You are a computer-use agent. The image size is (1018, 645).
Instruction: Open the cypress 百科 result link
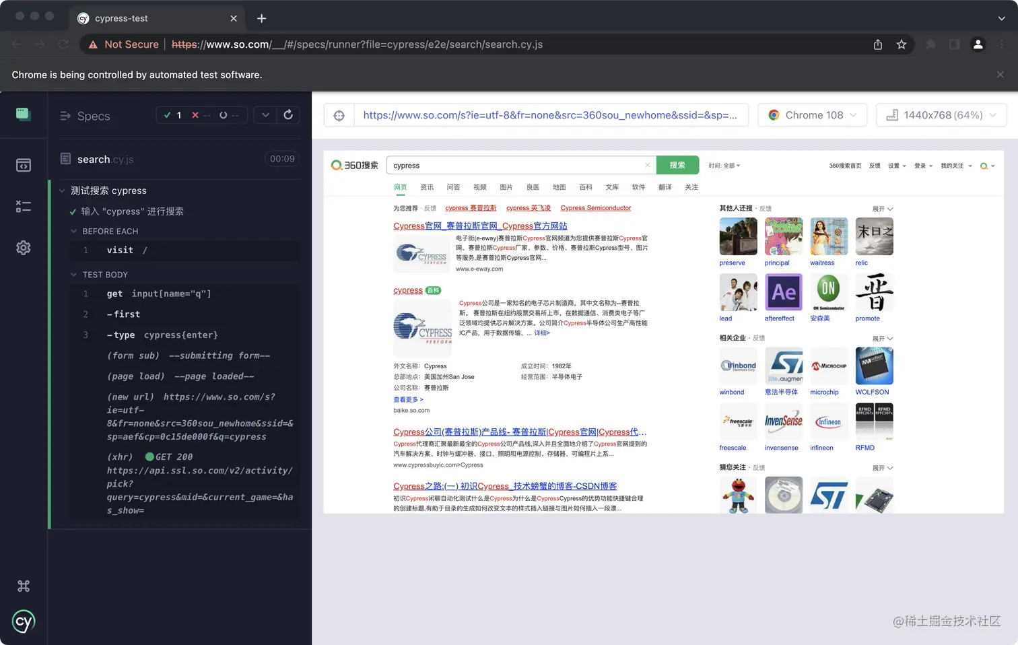pyautogui.click(x=408, y=290)
